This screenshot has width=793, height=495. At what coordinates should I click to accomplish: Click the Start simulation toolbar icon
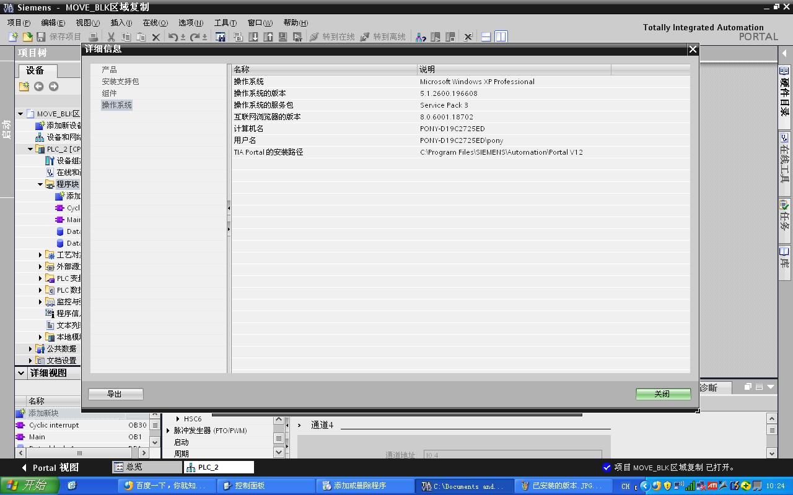pos(283,37)
